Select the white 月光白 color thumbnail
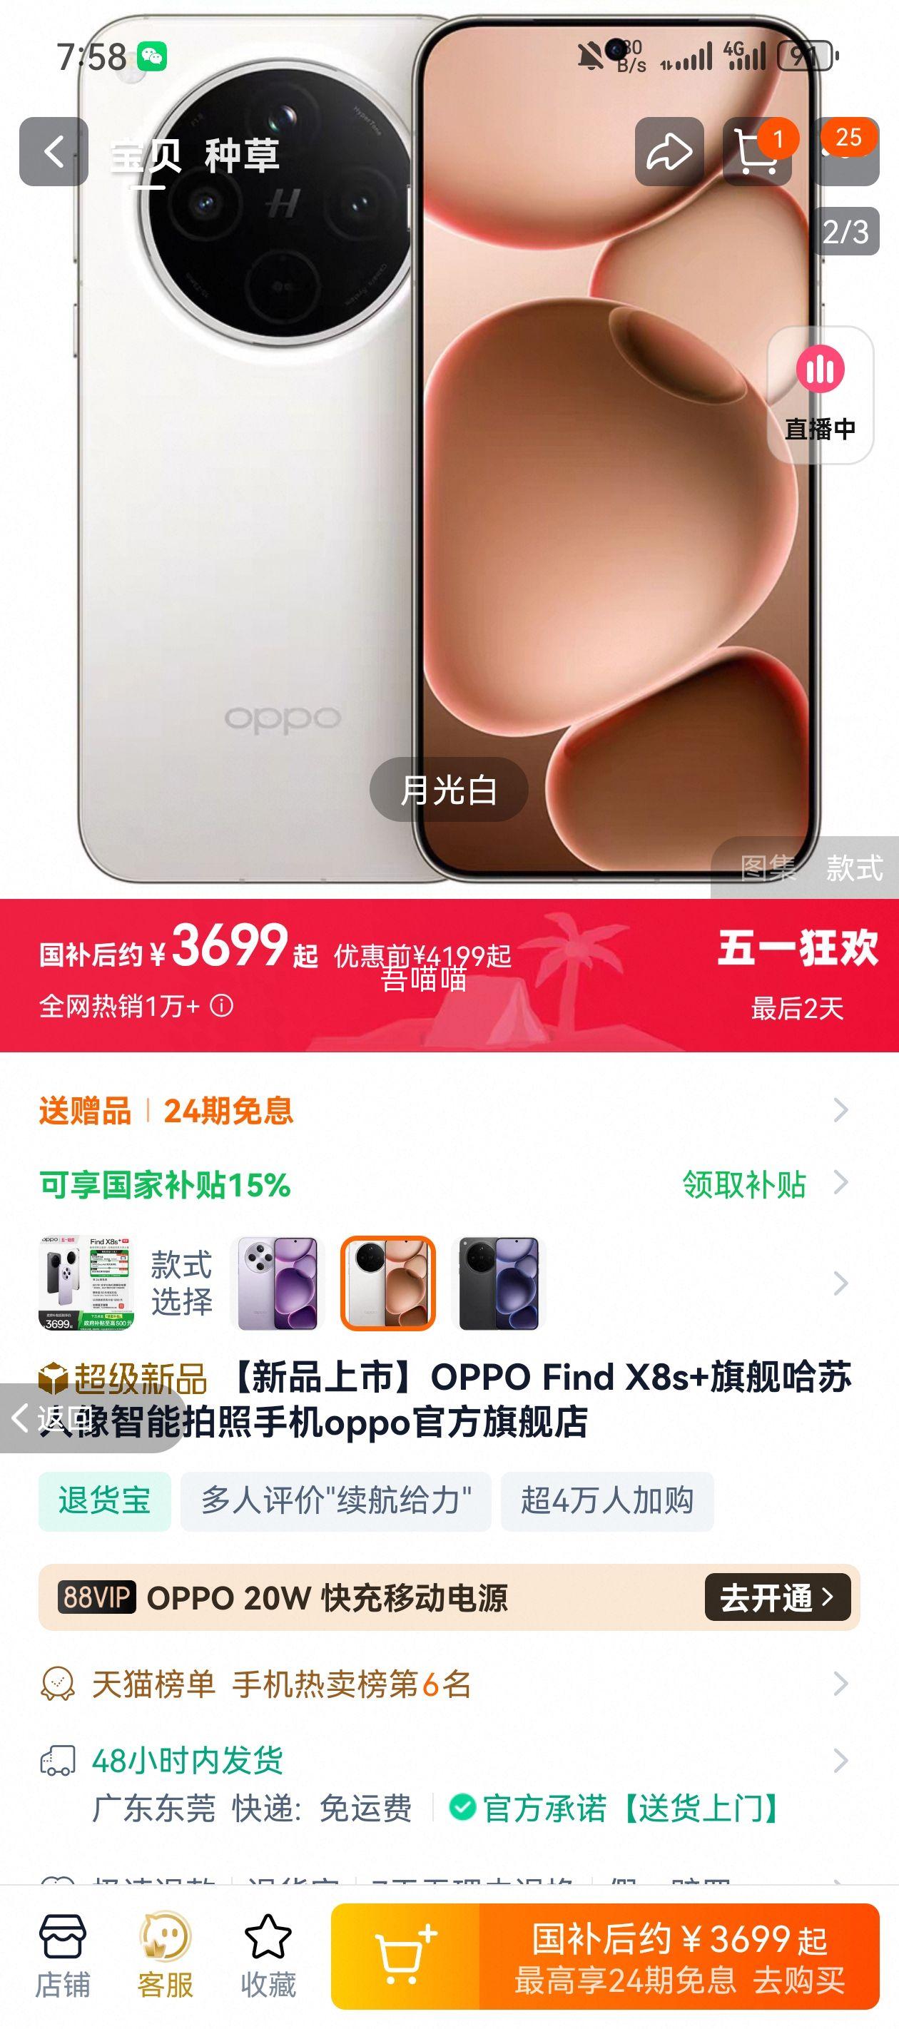The height and width of the screenshot is (2029, 899). (387, 1283)
